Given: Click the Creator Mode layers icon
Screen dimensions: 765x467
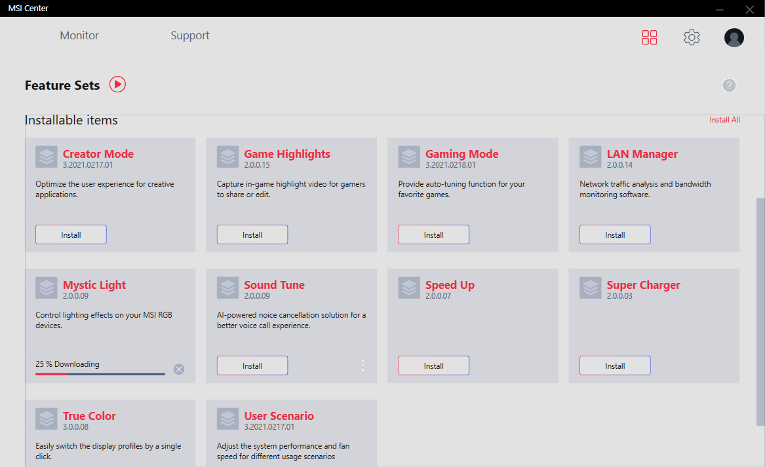Looking at the screenshot, I should coord(47,157).
